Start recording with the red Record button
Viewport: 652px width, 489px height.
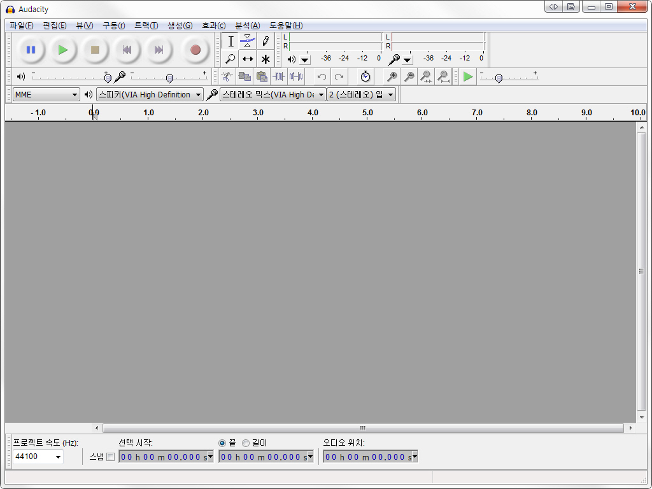[195, 50]
